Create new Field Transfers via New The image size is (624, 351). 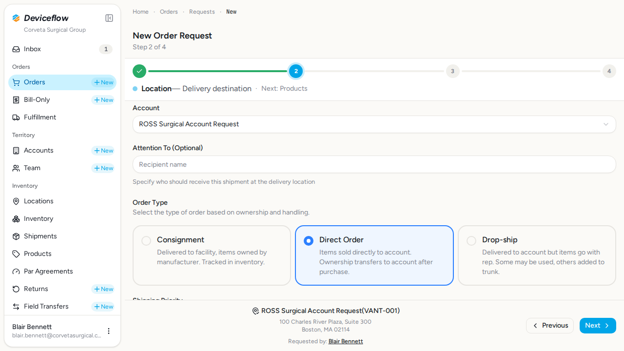click(103, 307)
